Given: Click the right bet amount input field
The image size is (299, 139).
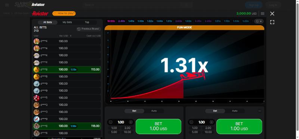Looking at the screenshot, I should (x=201, y=122).
